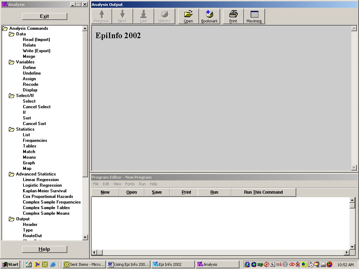Open the Edit menu in Program Editor
The width and height of the screenshot is (359, 269).
[106, 184]
